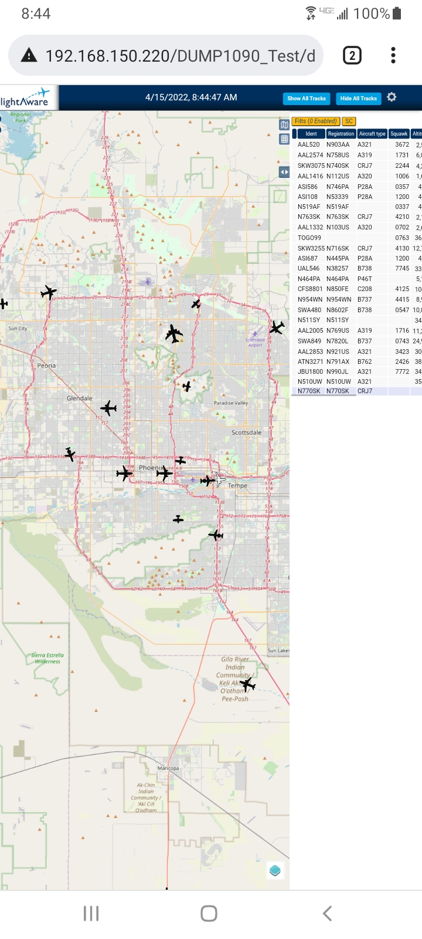The width and height of the screenshot is (422, 939).
Task: Select the AAL1332 row
Action: click(x=356, y=227)
